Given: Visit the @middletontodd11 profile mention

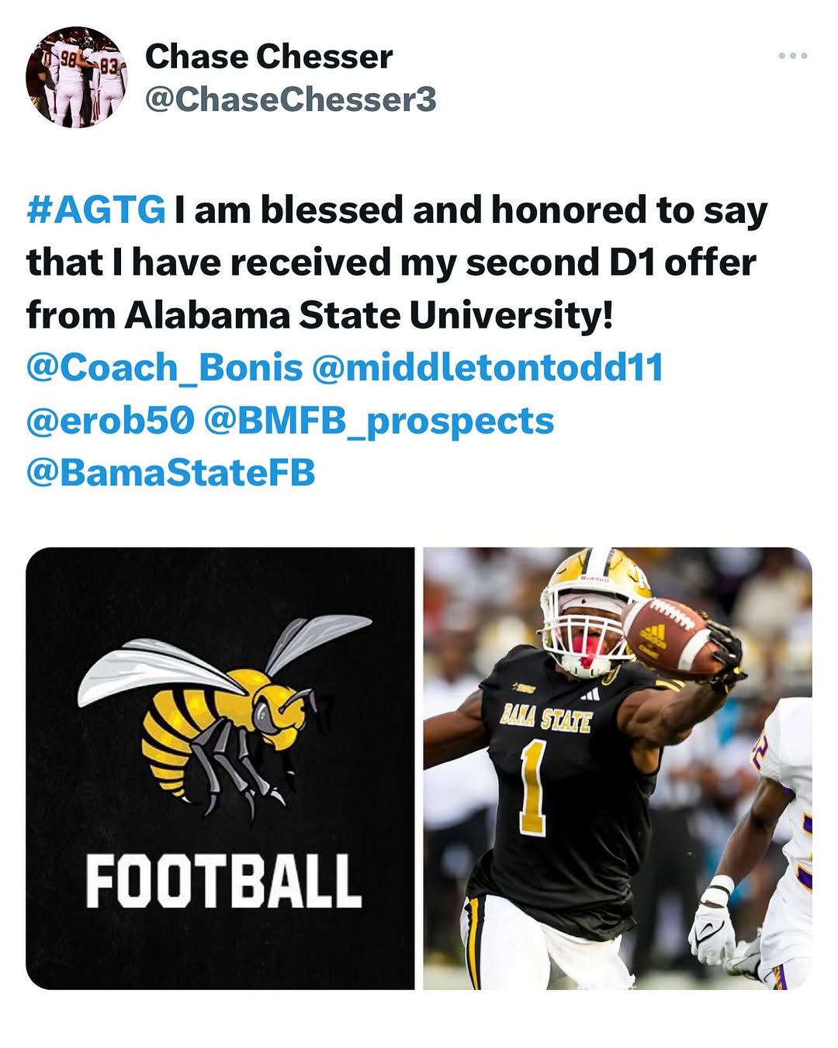Looking at the screenshot, I should click(487, 368).
